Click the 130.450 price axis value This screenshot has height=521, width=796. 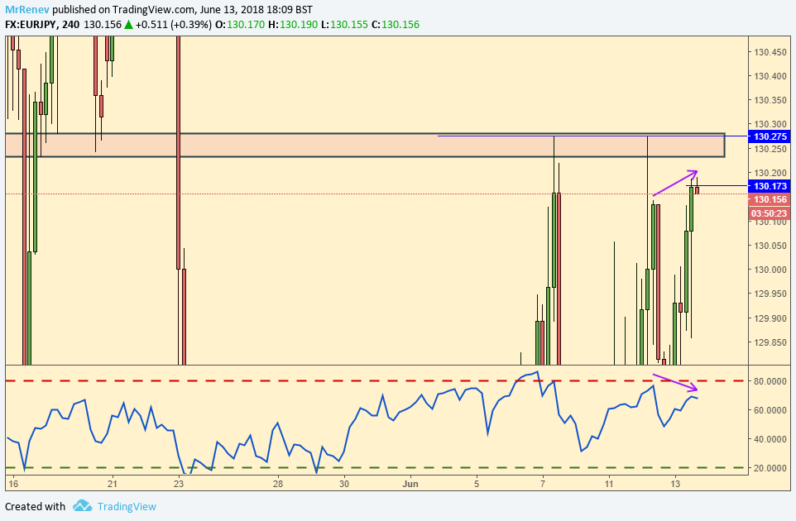tap(770, 52)
